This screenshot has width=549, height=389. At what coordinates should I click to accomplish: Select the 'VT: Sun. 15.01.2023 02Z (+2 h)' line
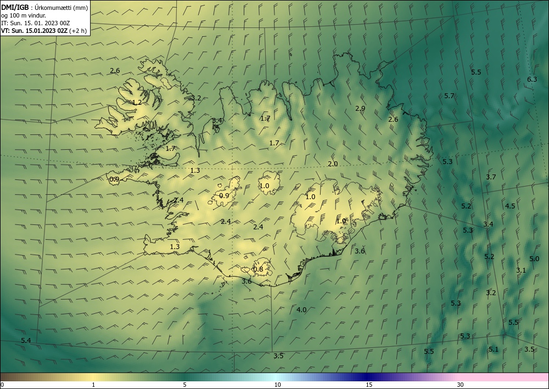click(x=44, y=31)
